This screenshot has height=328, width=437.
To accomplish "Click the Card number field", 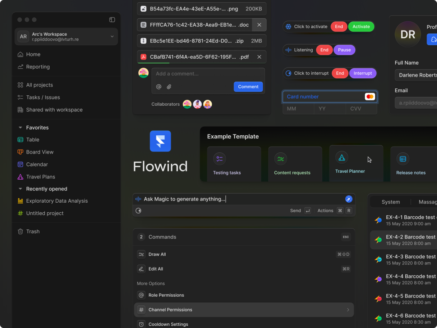I will (x=330, y=97).
